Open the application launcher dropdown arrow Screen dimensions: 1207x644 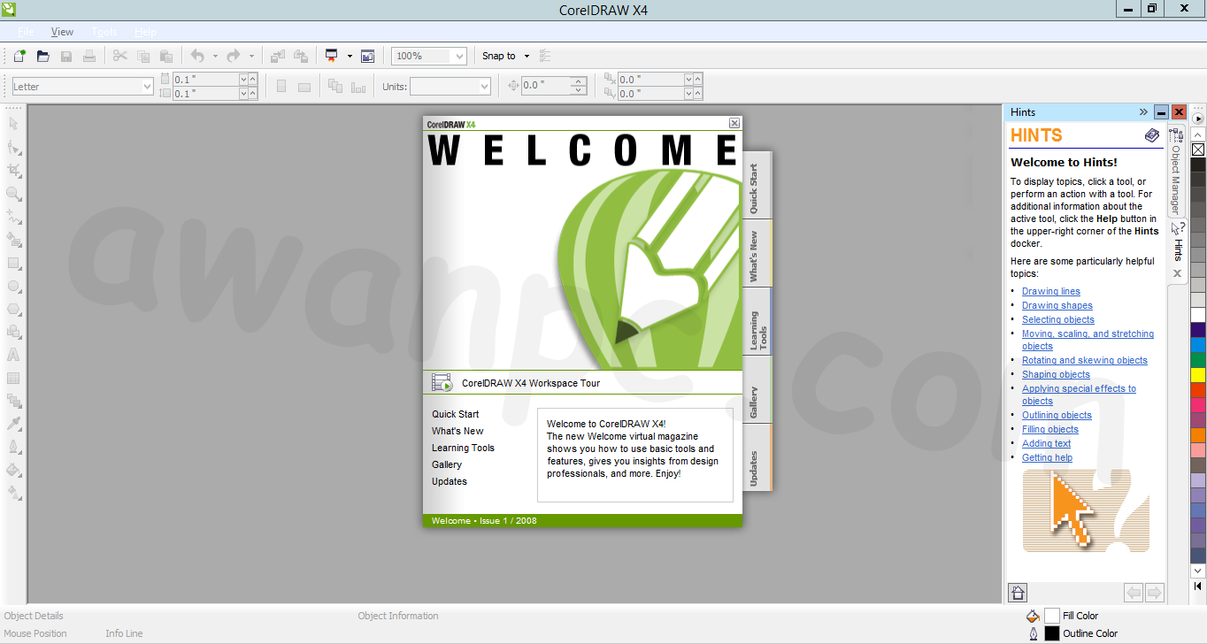pos(350,56)
